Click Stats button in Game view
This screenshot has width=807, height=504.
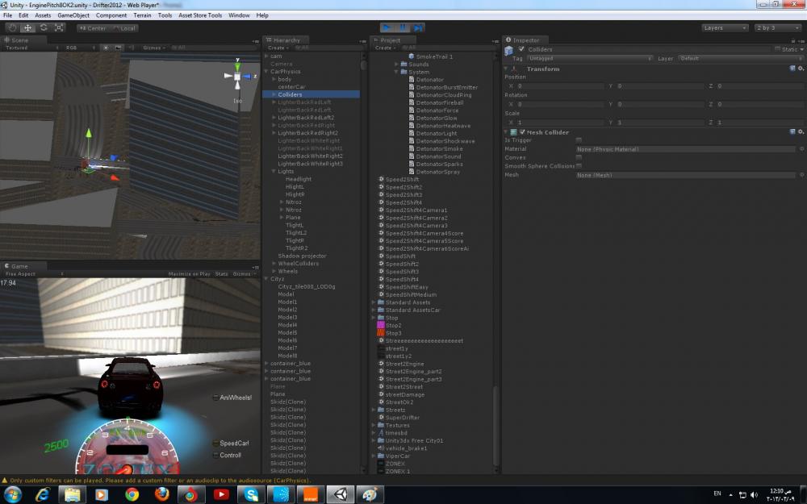coord(221,274)
